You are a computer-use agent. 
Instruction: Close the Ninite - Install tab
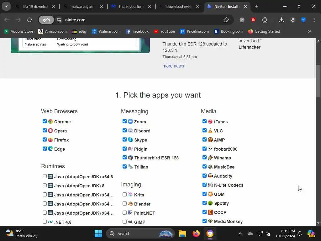pyautogui.click(x=245, y=6)
